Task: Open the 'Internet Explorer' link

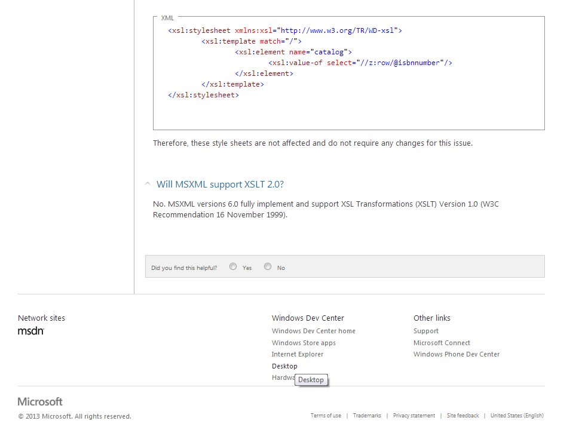Action: pyautogui.click(x=298, y=354)
